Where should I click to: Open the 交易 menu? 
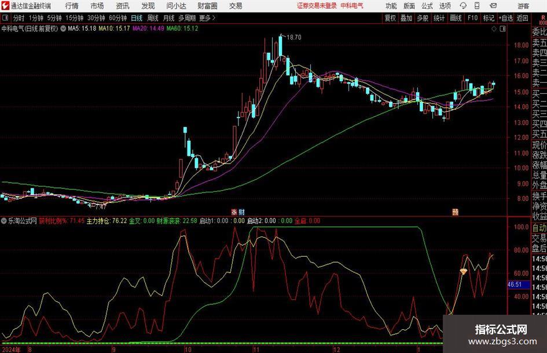(236, 6)
